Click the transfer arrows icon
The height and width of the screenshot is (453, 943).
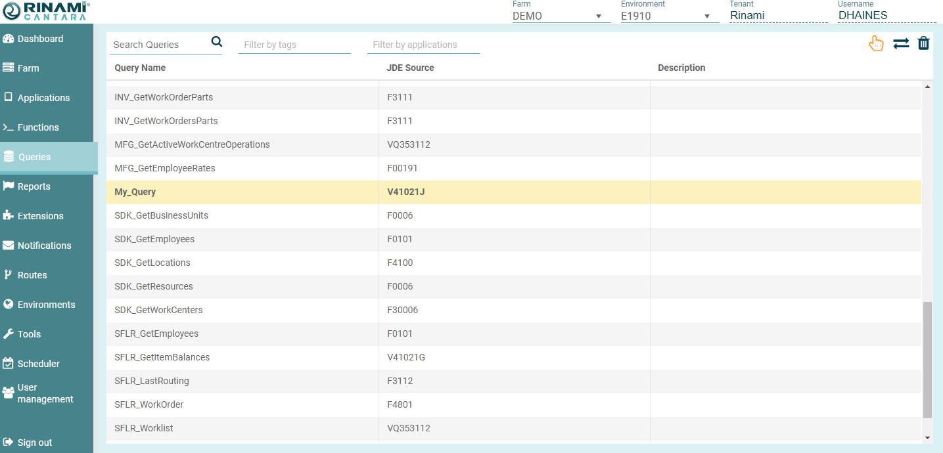tap(901, 43)
